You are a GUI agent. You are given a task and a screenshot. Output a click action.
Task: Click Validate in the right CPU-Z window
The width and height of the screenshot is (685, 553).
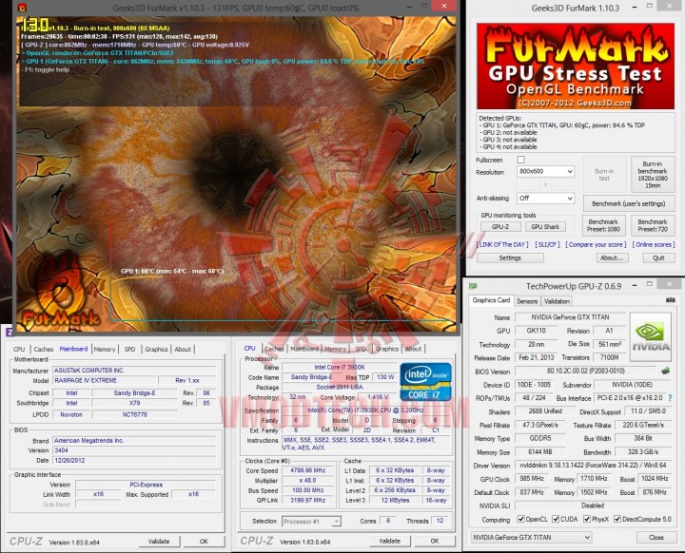click(x=390, y=541)
